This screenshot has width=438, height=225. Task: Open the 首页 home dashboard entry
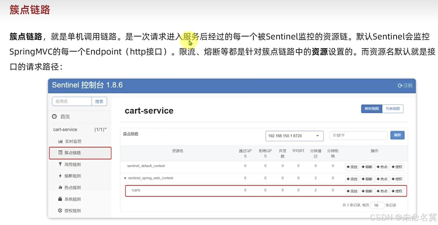click(61, 117)
